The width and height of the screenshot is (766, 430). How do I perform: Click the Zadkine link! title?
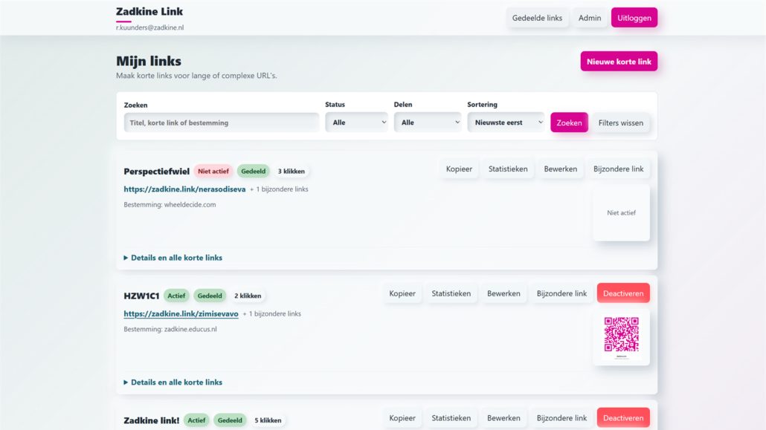152,420
